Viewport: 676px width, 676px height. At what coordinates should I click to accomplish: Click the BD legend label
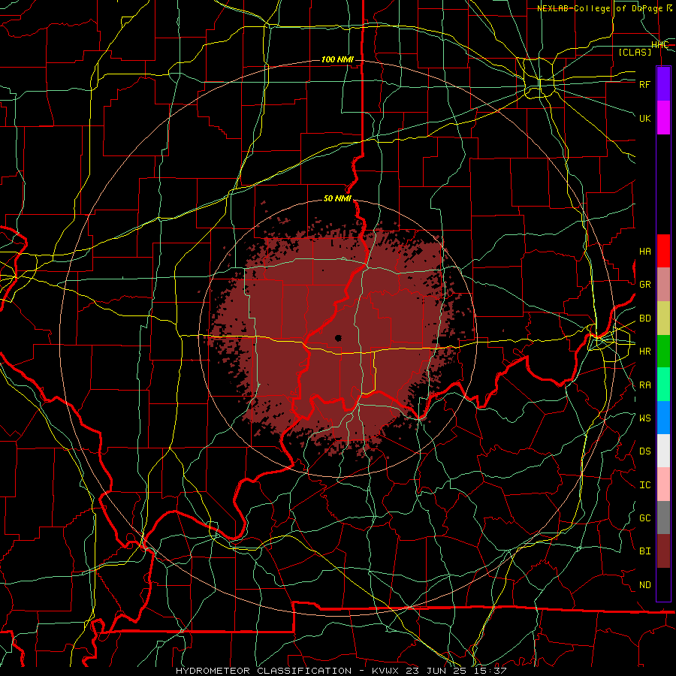tap(645, 318)
